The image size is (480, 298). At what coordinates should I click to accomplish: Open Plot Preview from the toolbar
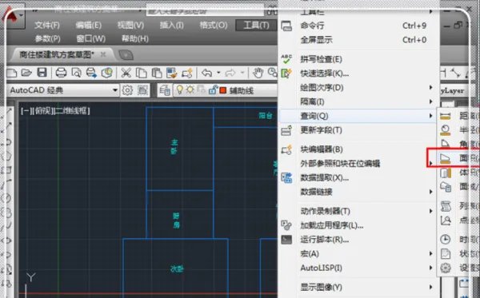click(x=76, y=73)
